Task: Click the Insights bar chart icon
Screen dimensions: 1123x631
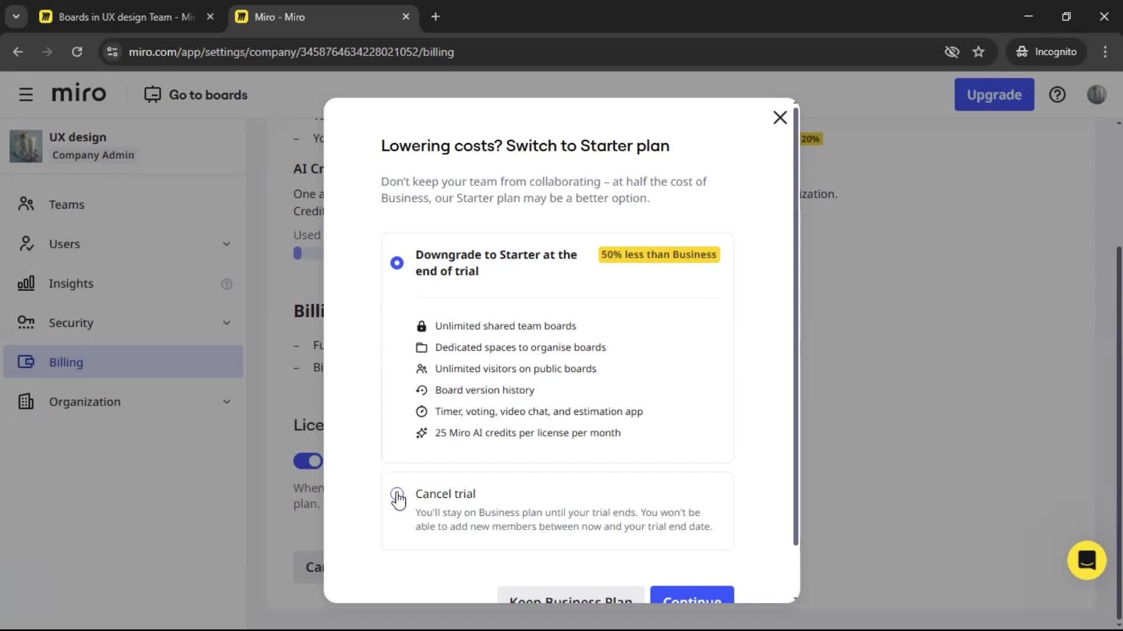Action: [26, 283]
